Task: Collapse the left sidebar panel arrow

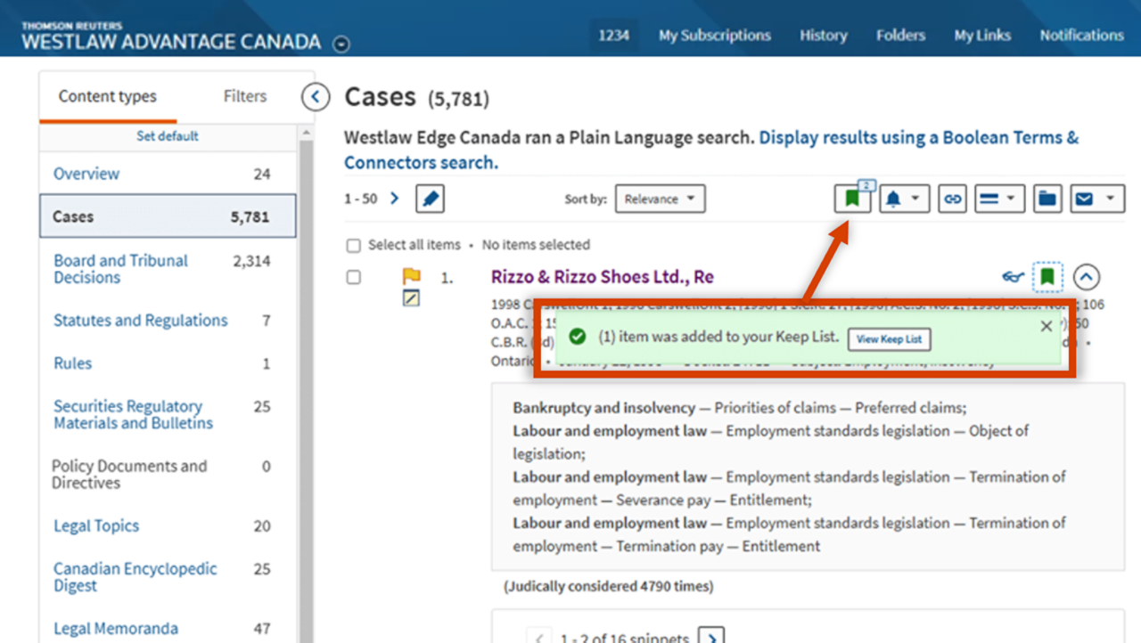Action: (316, 97)
